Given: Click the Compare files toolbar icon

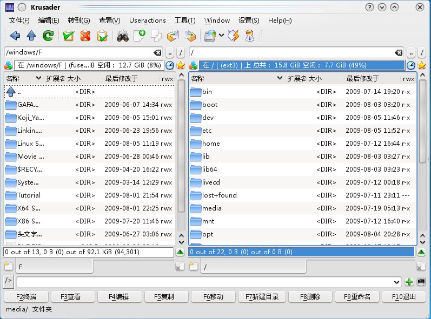Looking at the screenshot, I should [156, 36].
